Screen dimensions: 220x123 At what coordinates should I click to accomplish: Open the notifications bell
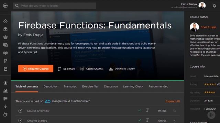tap(214, 6)
